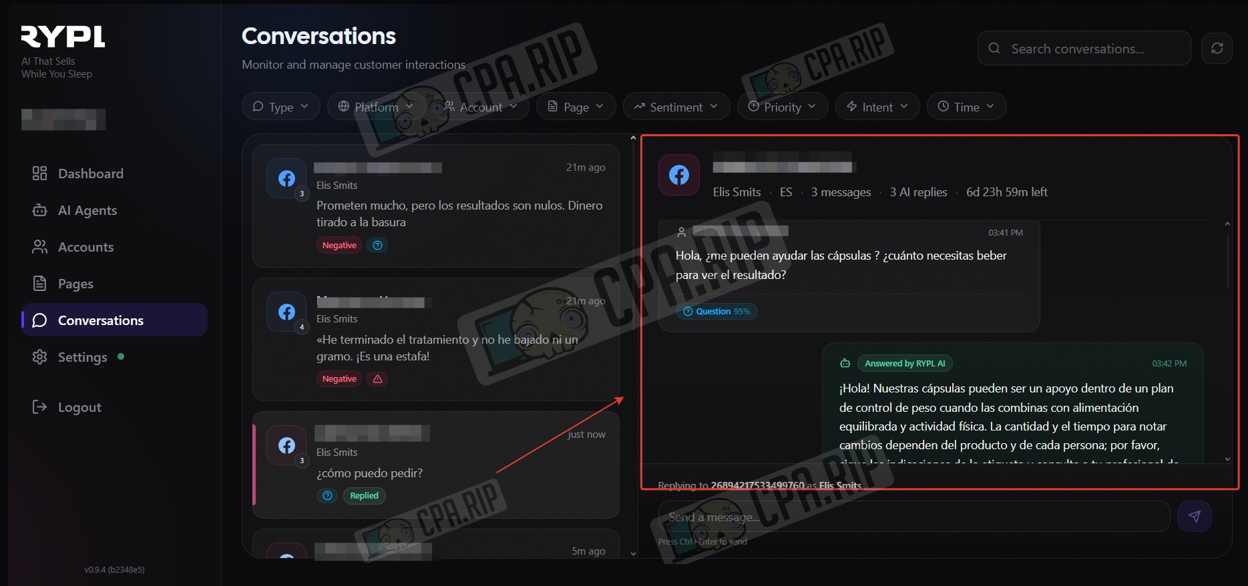This screenshot has width=1248, height=586.
Task: Click the warning triangle tag on second conversation
Action: point(377,379)
